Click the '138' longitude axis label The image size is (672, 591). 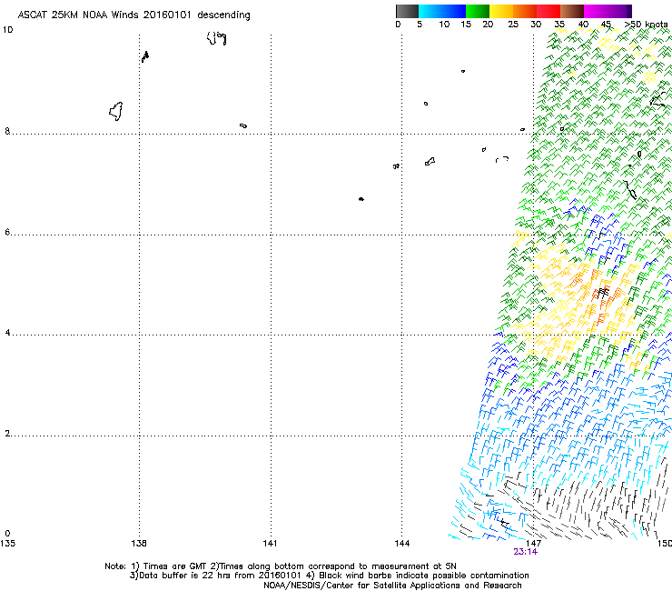(x=139, y=544)
